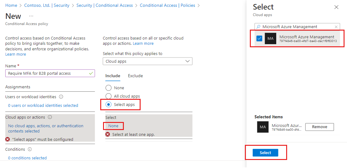Go to Home breadcrumb
The height and width of the screenshot is (168, 347).
pos(11,5)
